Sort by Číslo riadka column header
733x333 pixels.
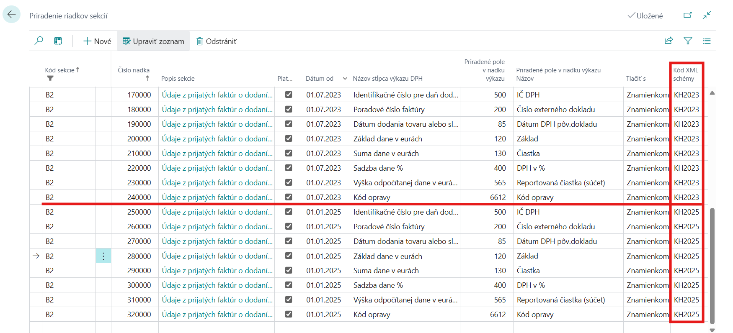133,70
